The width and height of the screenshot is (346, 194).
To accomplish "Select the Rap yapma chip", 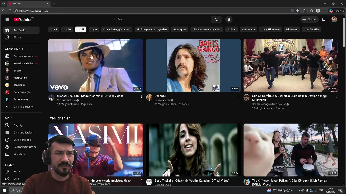I will tap(180, 29).
